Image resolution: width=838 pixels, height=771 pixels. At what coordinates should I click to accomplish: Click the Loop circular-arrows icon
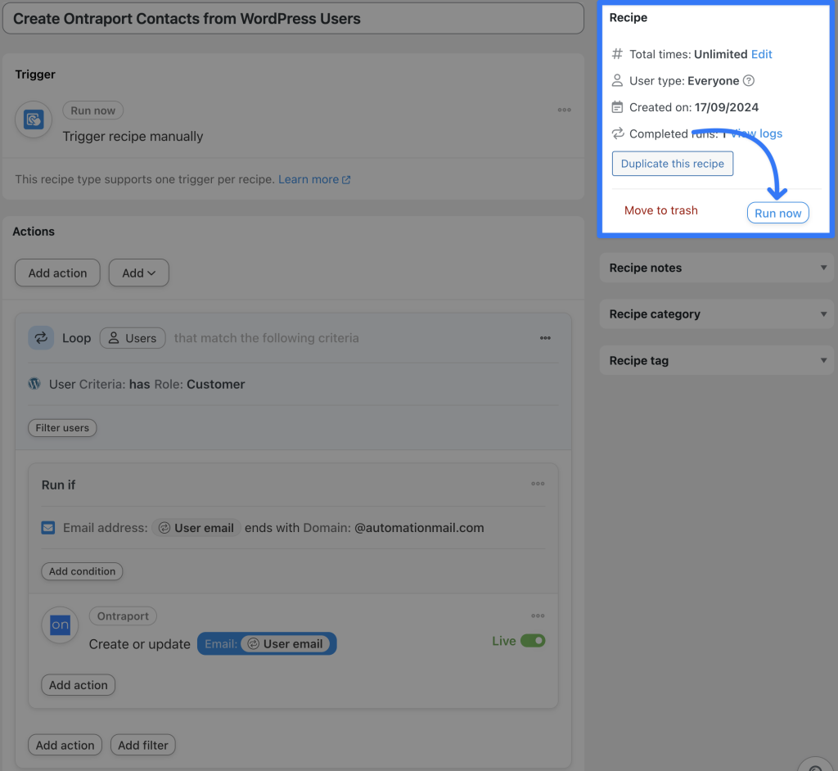coord(41,337)
